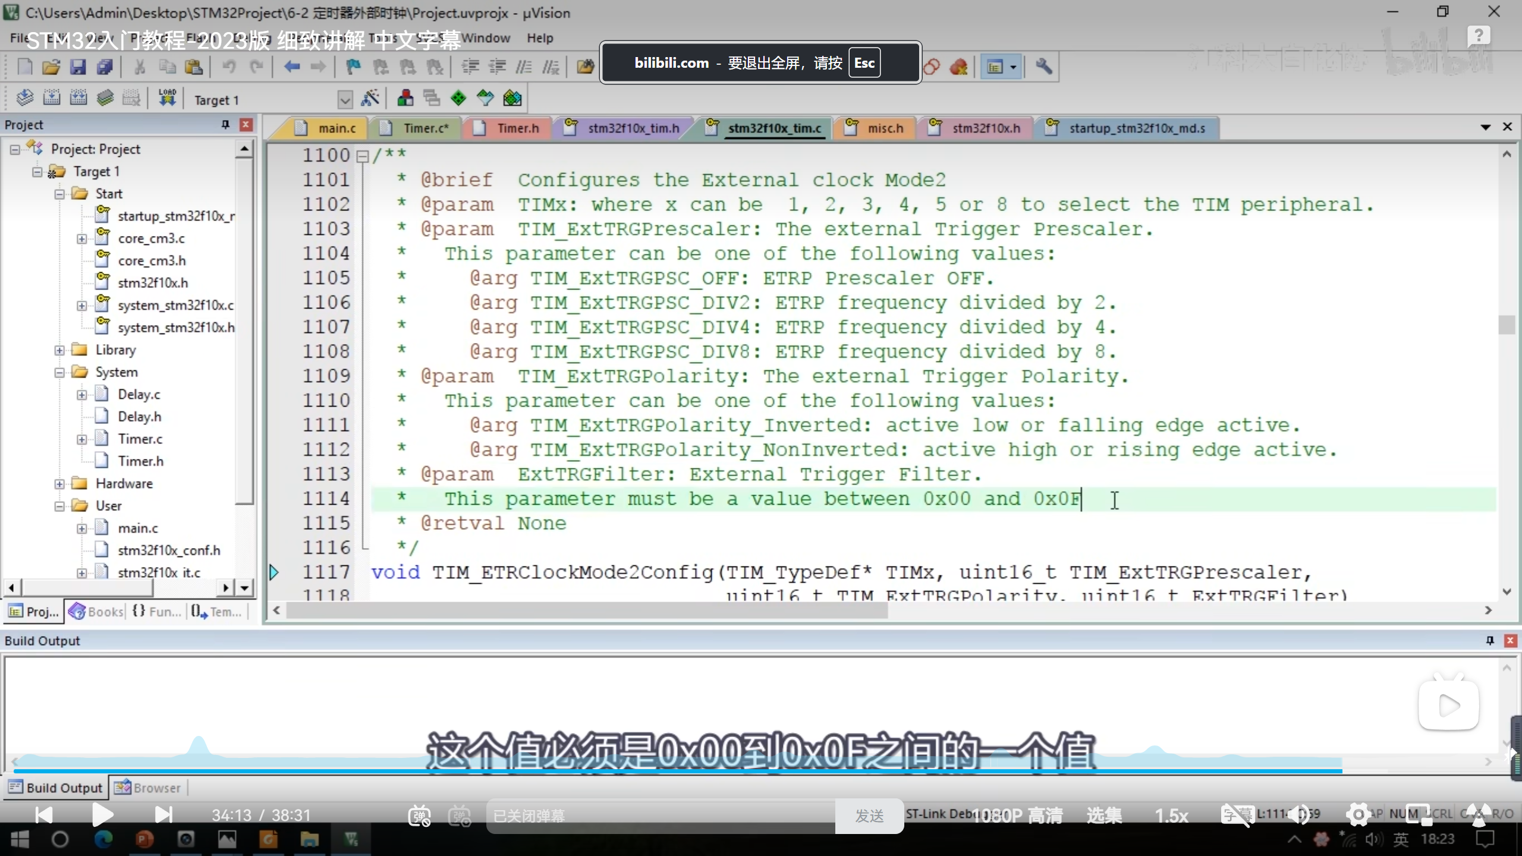The image size is (1522, 856).
Task: Click the 1.5x playback speed button
Action: (x=1171, y=816)
